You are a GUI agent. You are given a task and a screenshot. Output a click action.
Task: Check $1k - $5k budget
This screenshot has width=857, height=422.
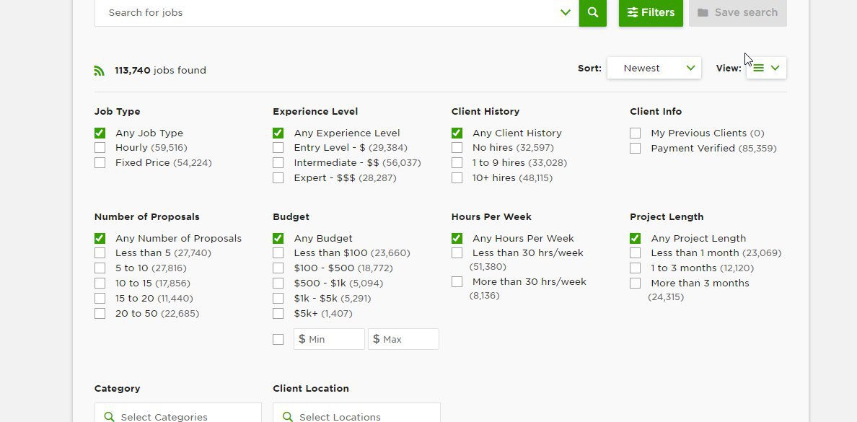[278, 299]
